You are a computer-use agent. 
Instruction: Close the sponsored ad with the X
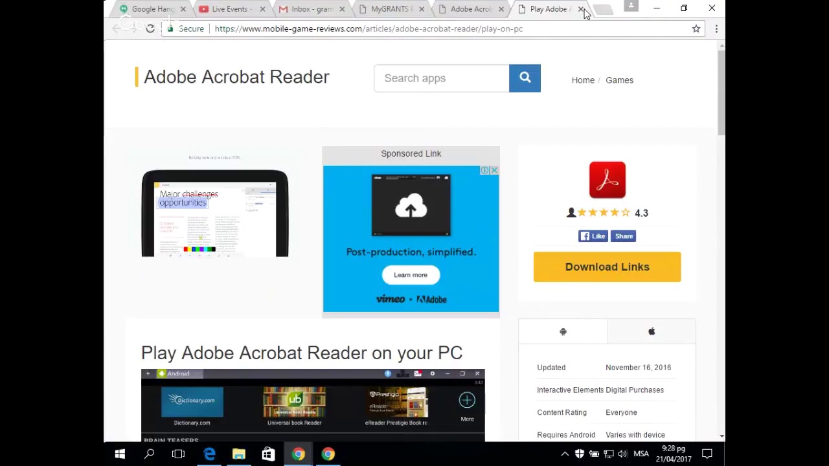coord(494,170)
